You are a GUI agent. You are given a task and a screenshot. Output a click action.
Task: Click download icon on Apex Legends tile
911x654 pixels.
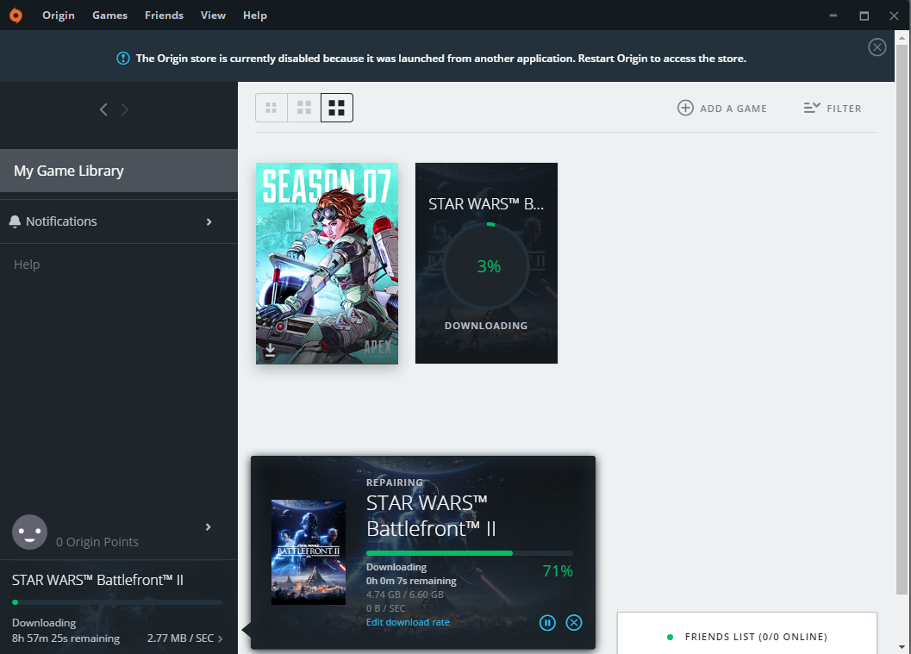pos(270,350)
